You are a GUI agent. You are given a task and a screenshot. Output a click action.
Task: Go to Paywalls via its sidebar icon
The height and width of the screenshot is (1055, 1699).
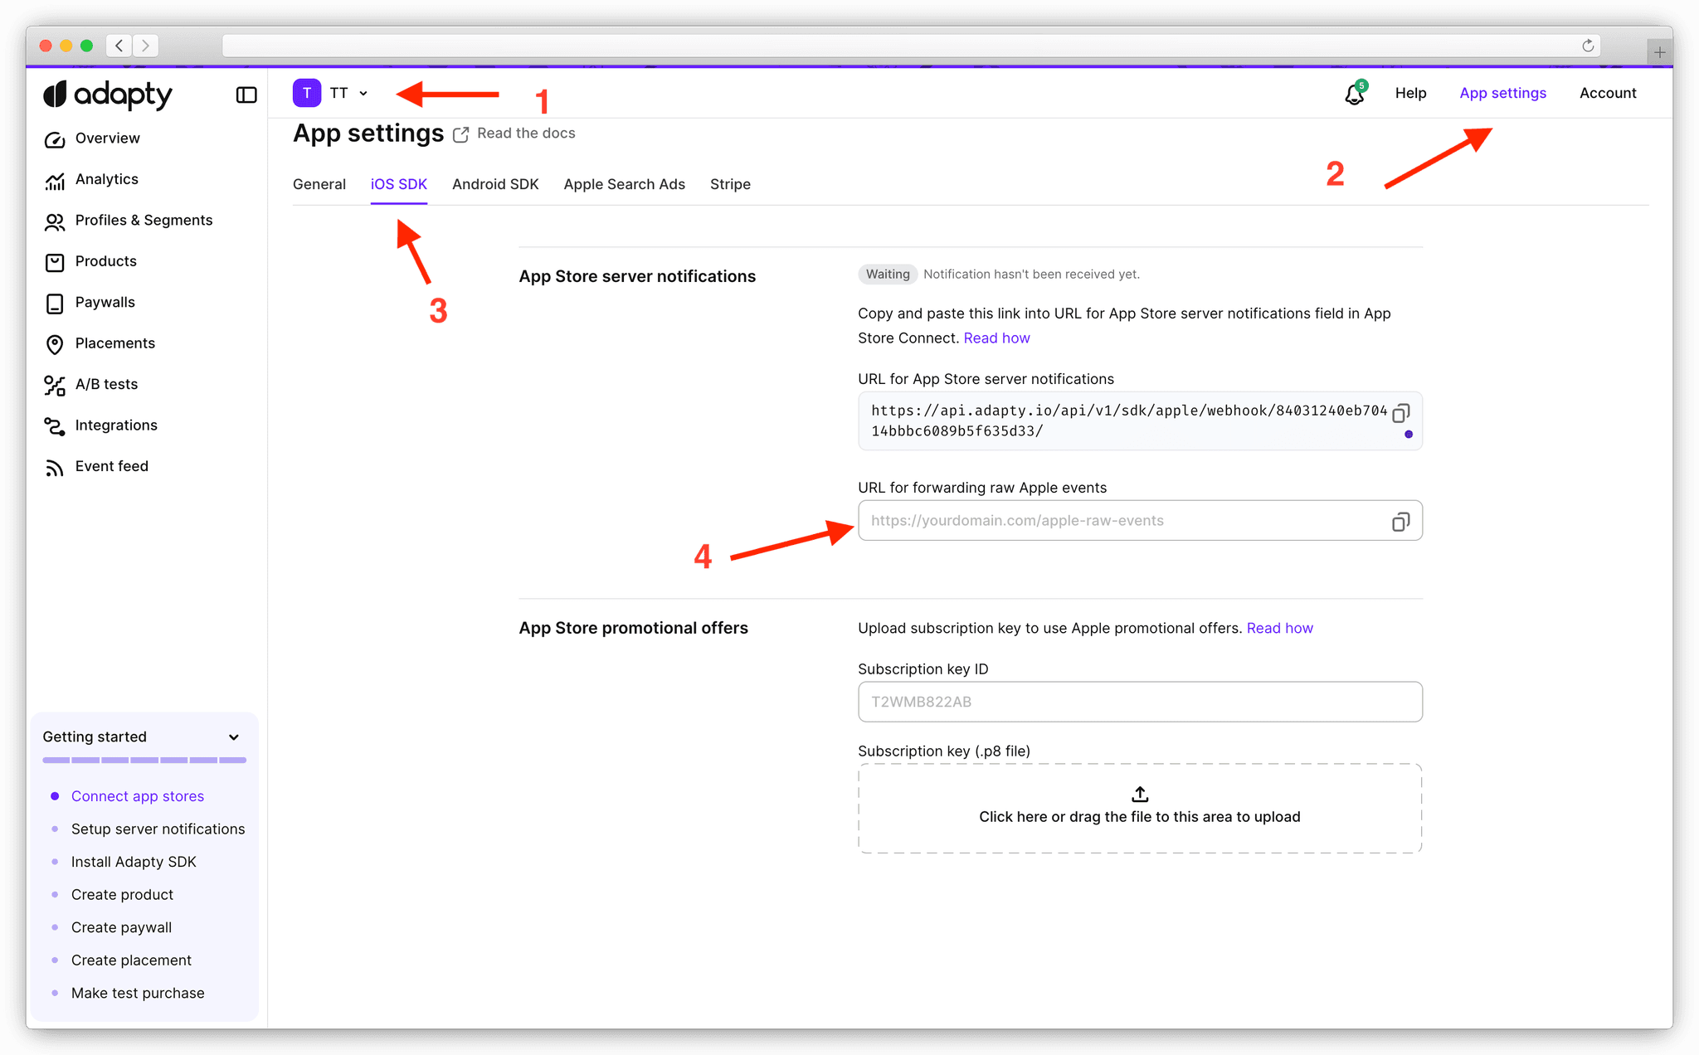click(x=55, y=303)
